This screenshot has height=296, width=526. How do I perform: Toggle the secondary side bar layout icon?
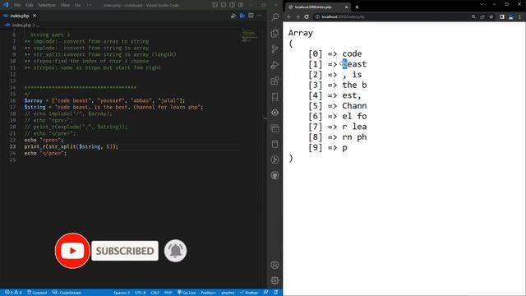(232, 5)
